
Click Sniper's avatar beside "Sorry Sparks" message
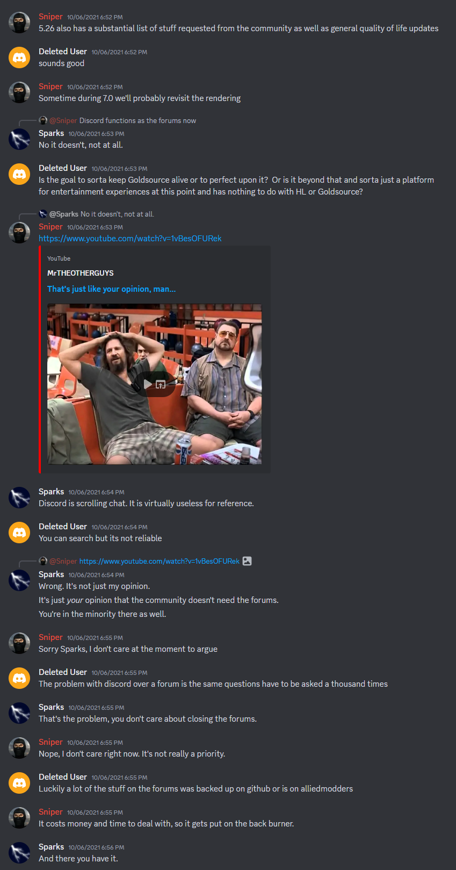[19, 643]
